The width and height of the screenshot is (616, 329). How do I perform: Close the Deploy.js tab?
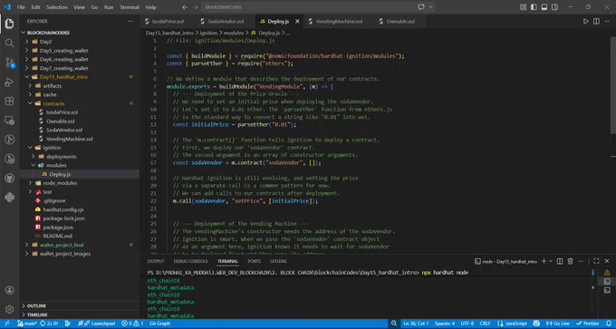[297, 21]
